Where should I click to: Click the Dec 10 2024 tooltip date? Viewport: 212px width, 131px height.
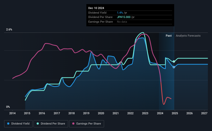click(96, 8)
